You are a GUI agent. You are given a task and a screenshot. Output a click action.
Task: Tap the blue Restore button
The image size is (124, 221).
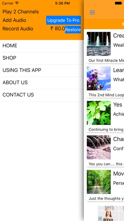coord(73,29)
